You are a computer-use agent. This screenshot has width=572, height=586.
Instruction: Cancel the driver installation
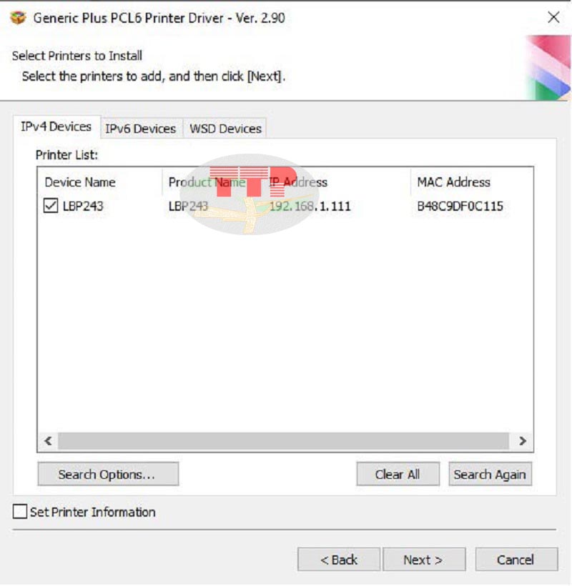click(516, 560)
